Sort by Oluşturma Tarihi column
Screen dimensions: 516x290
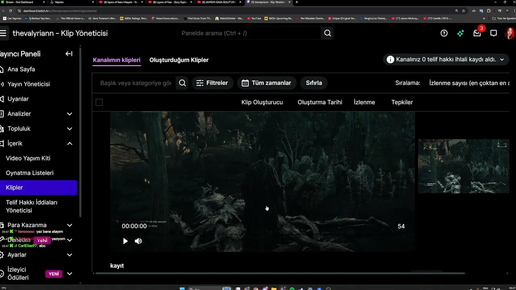[x=320, y=102]
